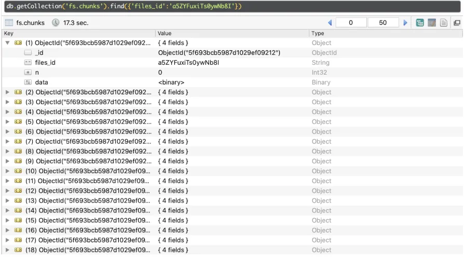Open results in separate window icon

(x=457, y=23)
